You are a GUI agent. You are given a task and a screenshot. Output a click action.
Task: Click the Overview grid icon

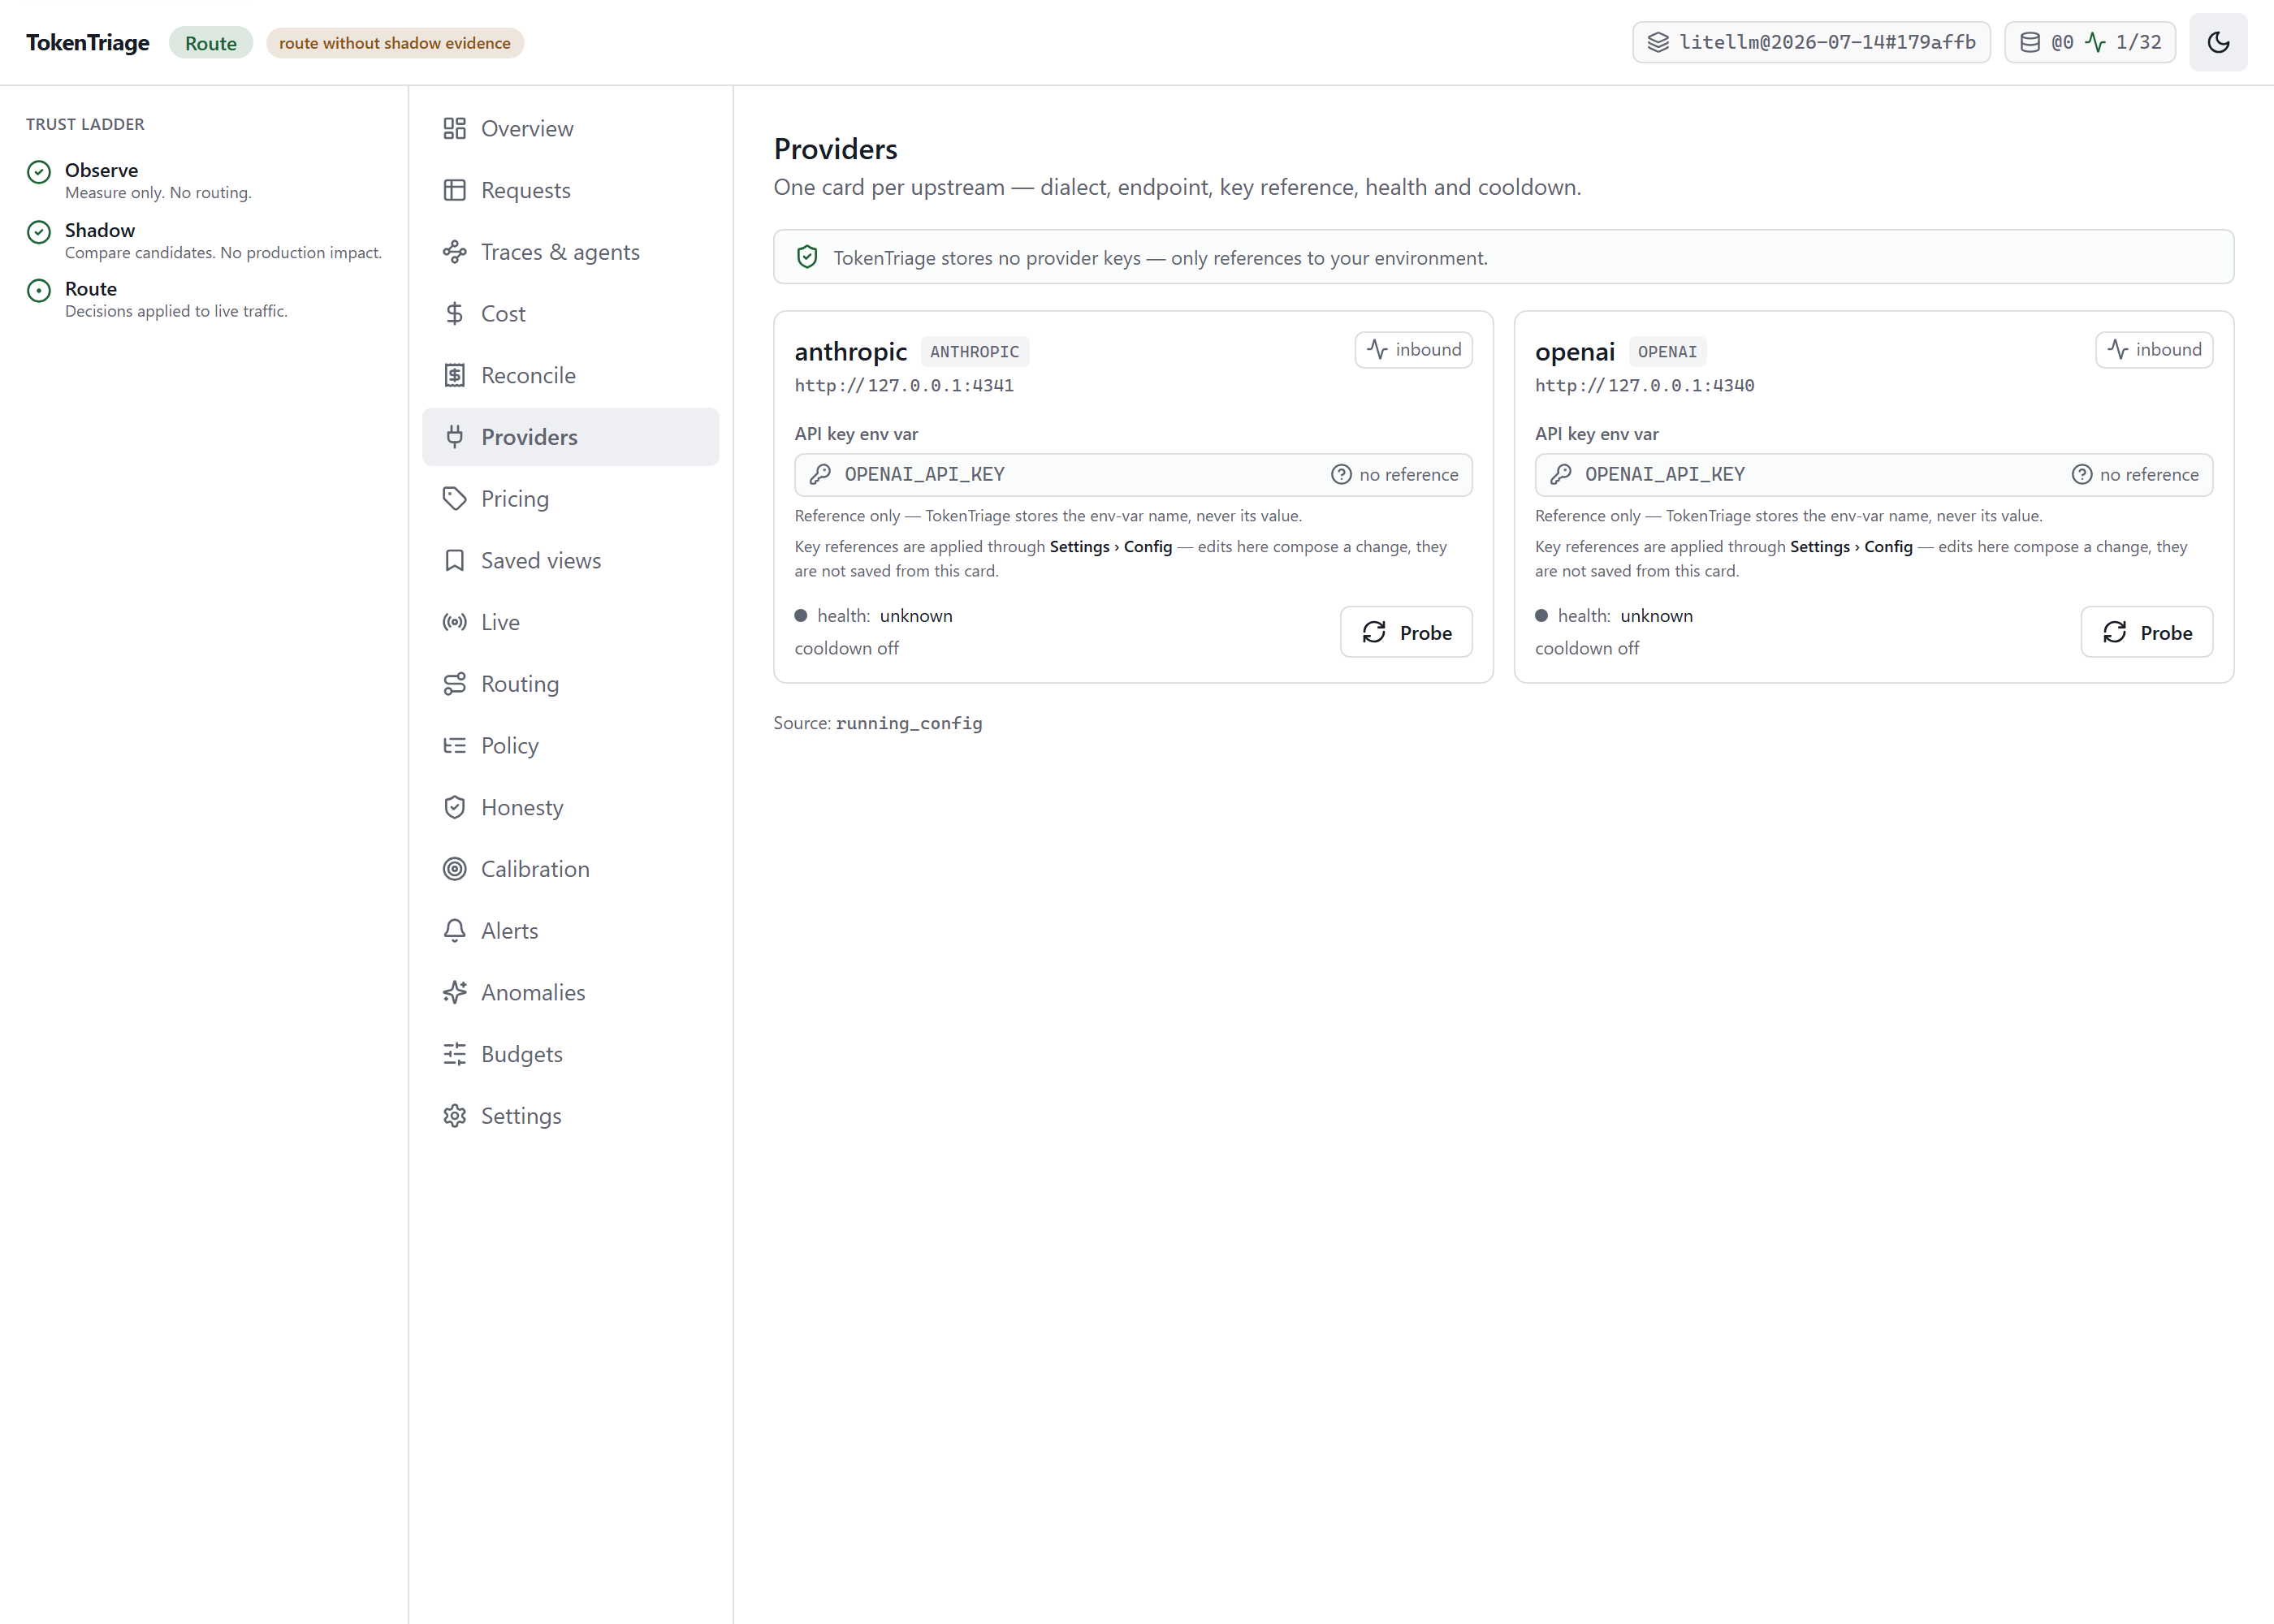[x=454, y=128]
